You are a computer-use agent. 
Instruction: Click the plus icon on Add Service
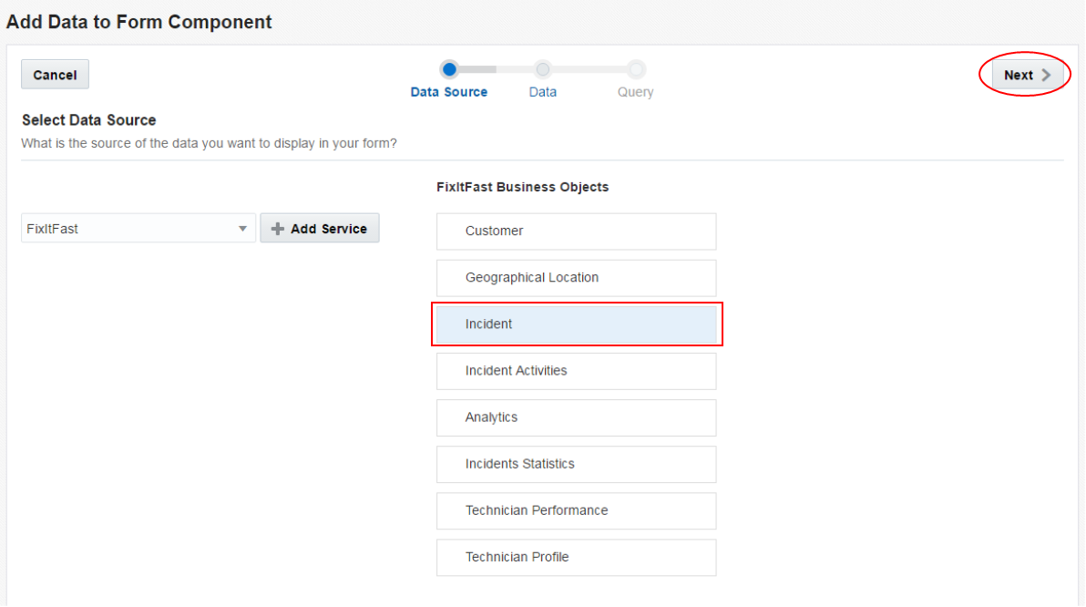[278, 229]
